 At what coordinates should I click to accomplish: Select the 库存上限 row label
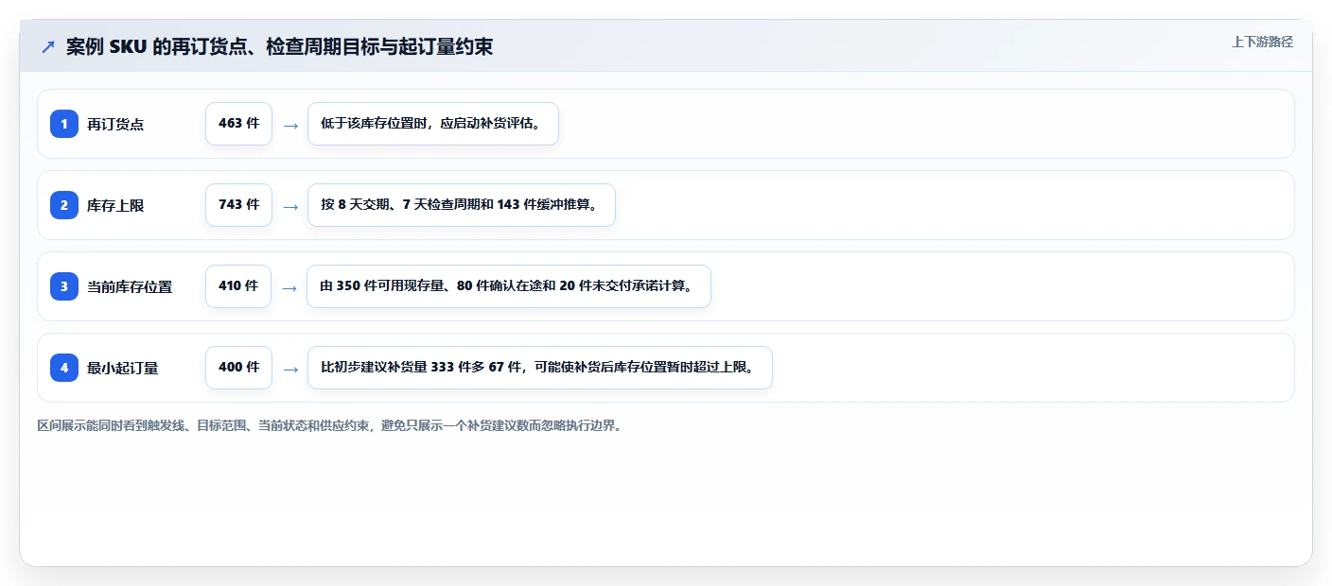pos(115,205)
